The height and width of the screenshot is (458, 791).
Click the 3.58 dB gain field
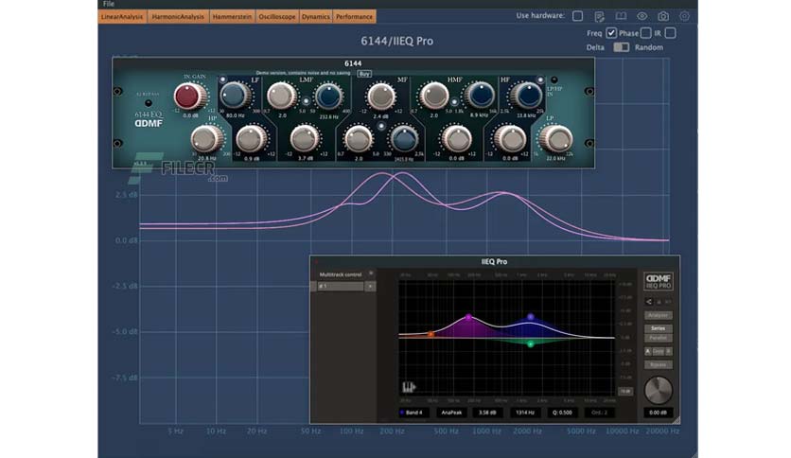[x=487, y=413]
